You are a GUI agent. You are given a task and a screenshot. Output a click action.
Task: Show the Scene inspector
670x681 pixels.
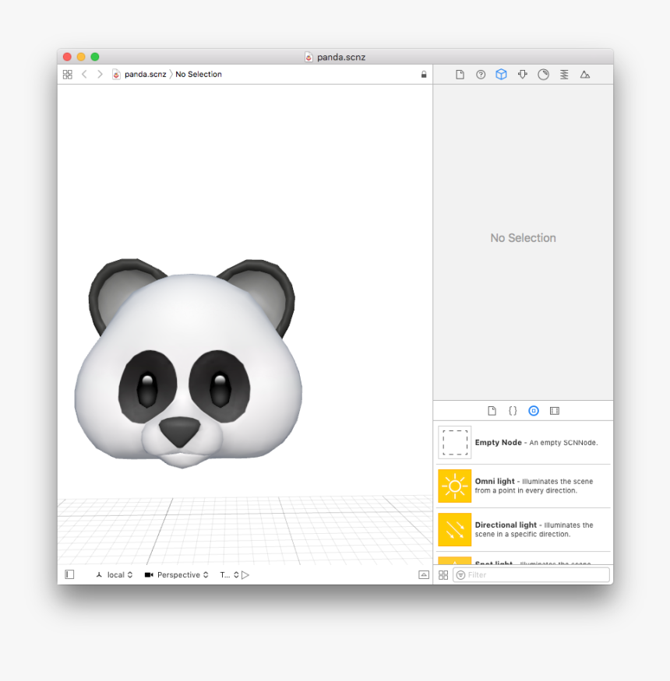585,75
